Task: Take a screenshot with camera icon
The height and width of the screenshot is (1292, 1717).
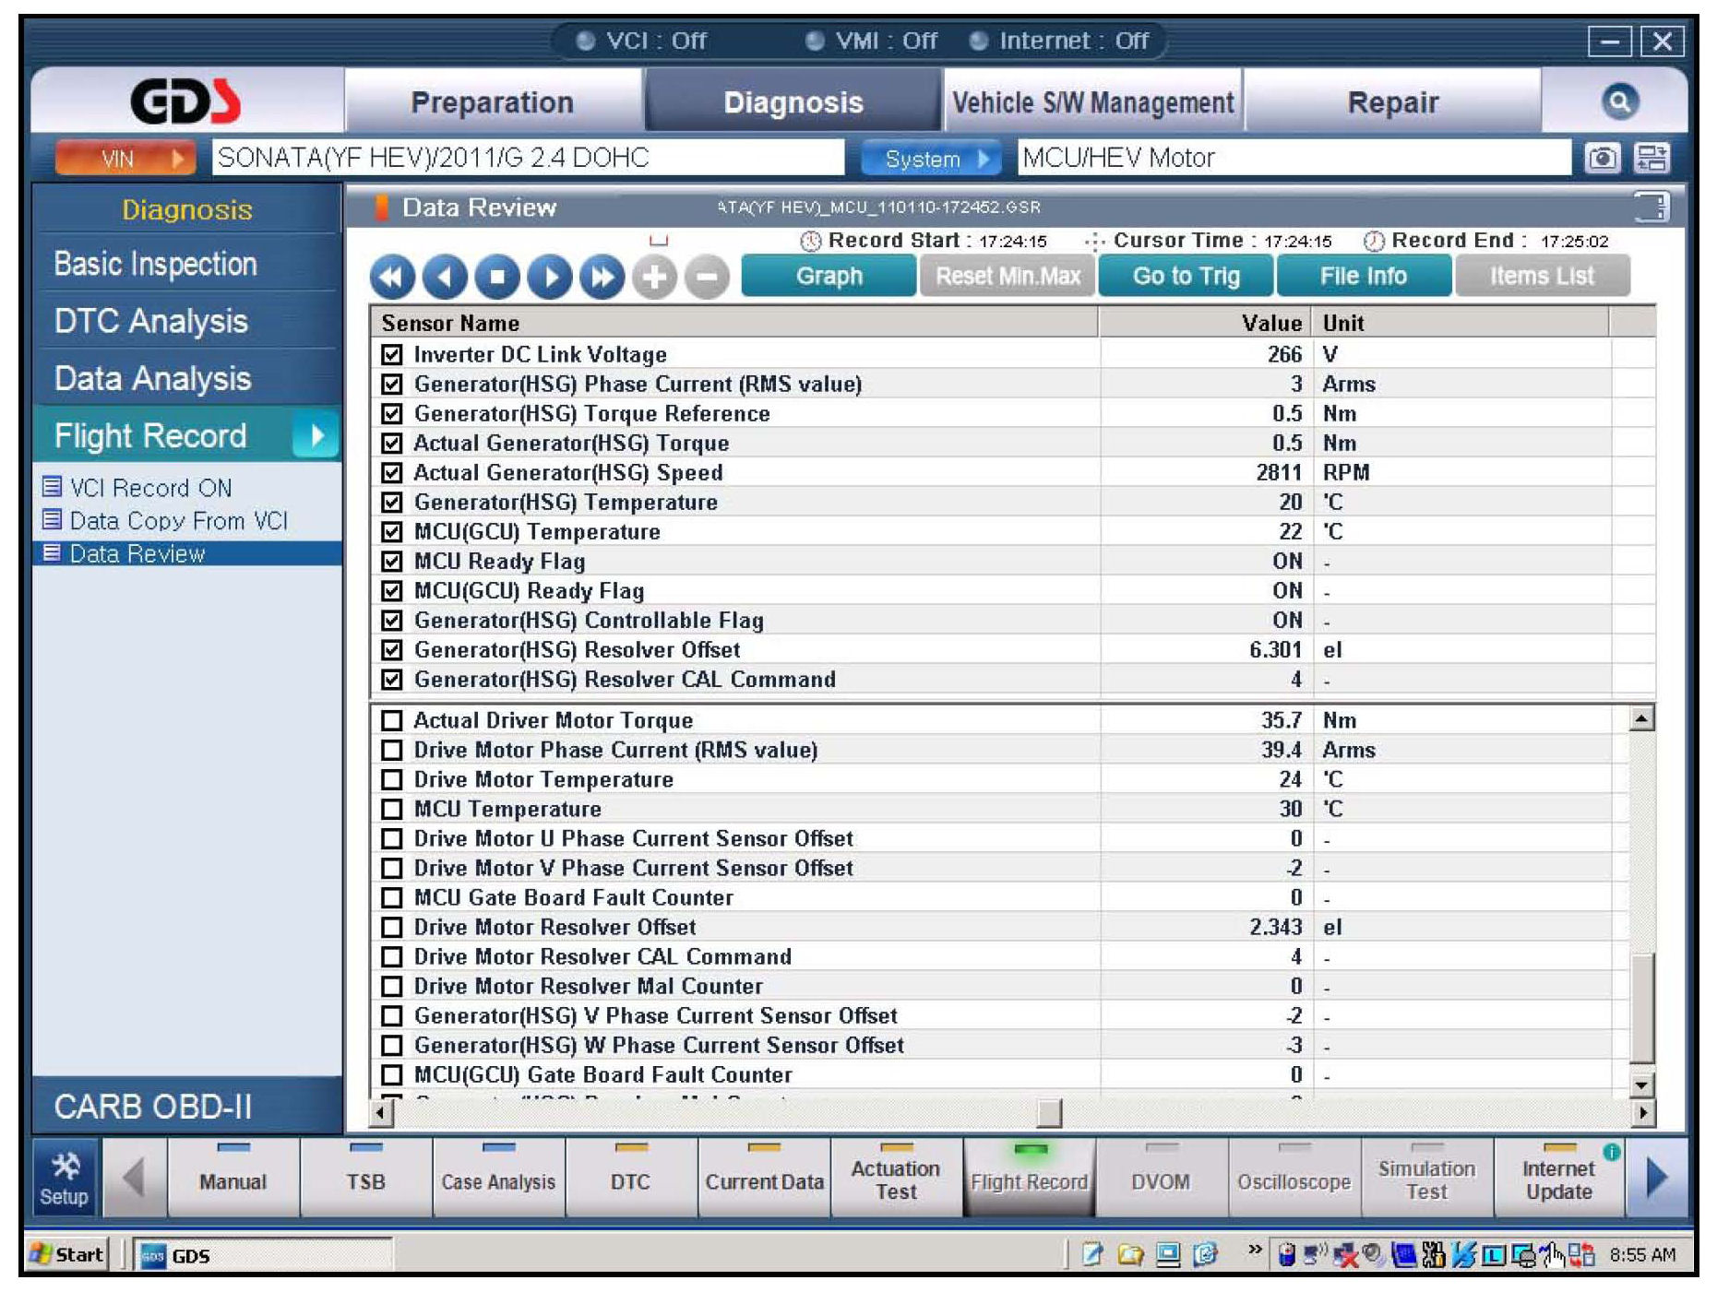Action: (1602, 159)
